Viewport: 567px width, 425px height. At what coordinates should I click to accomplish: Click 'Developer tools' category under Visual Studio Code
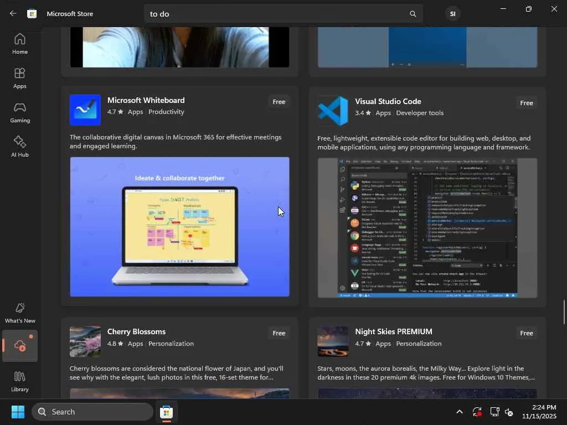coord(420,113)
